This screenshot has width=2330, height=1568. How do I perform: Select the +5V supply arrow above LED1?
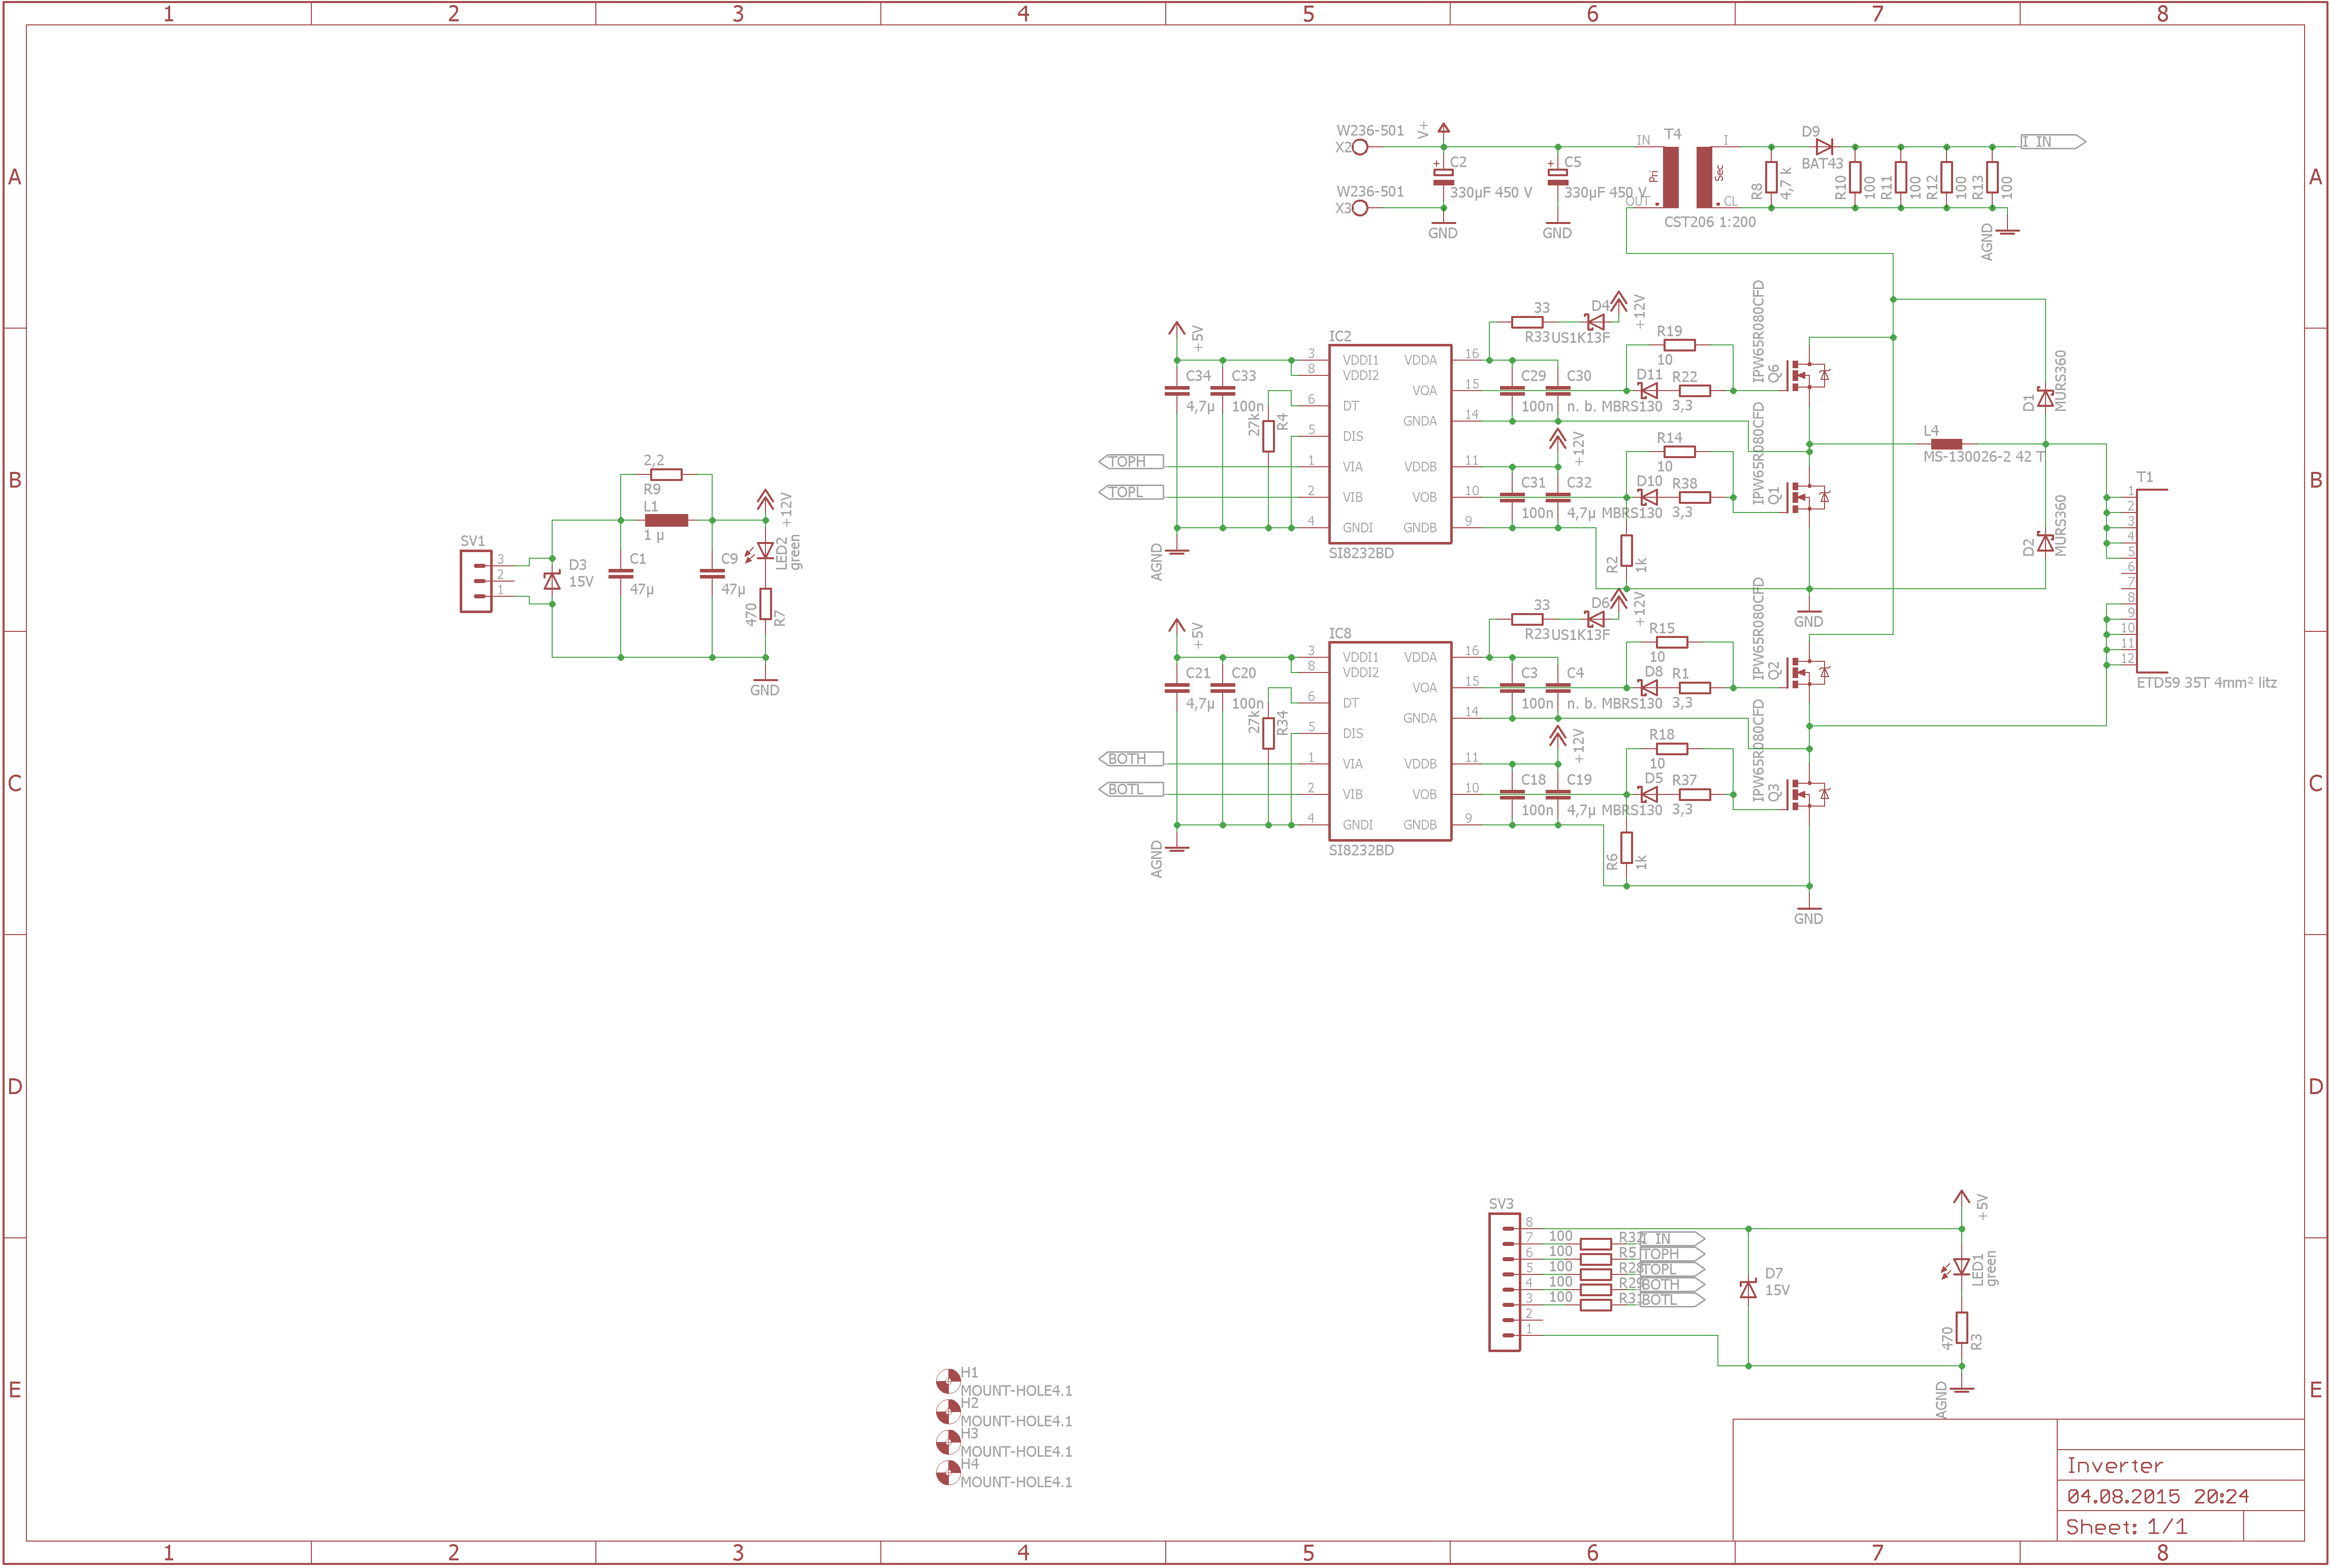tap(1961, 1198)
